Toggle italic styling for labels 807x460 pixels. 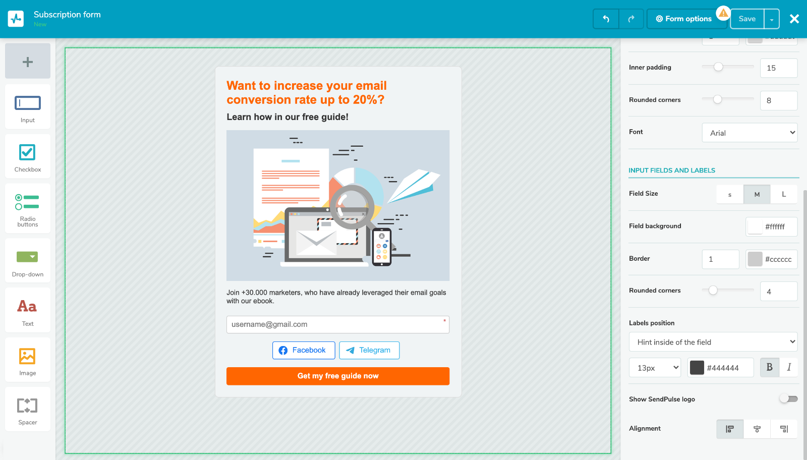790,367
